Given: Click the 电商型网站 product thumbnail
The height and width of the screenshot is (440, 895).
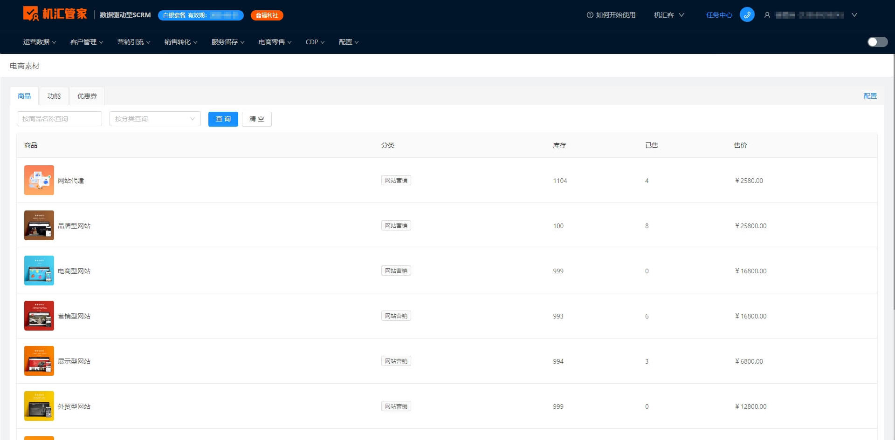Looking at the screenshot, I should point(39,271).
